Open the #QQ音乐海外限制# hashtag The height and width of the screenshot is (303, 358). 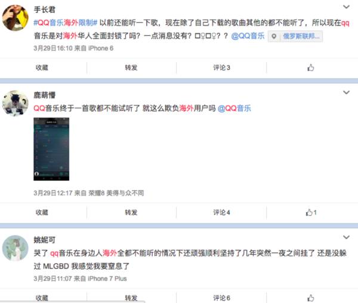(66, 23)
